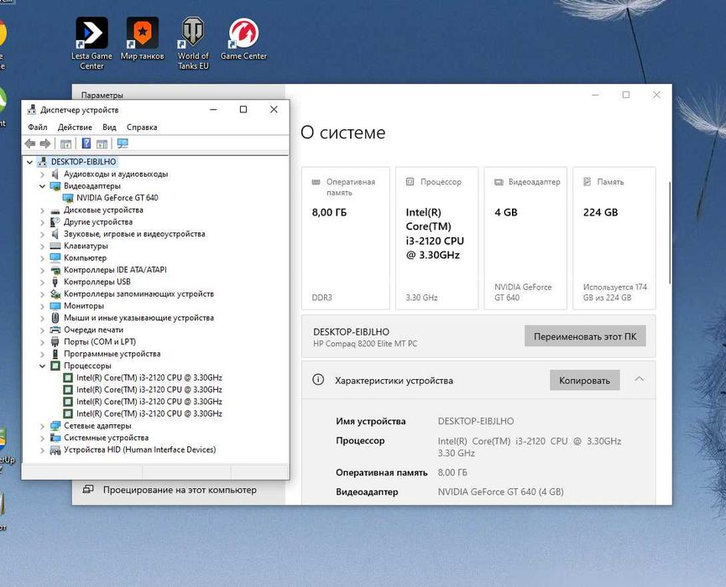The image size is (726, 587).
Task: Click the Копировать button
Action: pyautogui.click(x=584, y=380)
